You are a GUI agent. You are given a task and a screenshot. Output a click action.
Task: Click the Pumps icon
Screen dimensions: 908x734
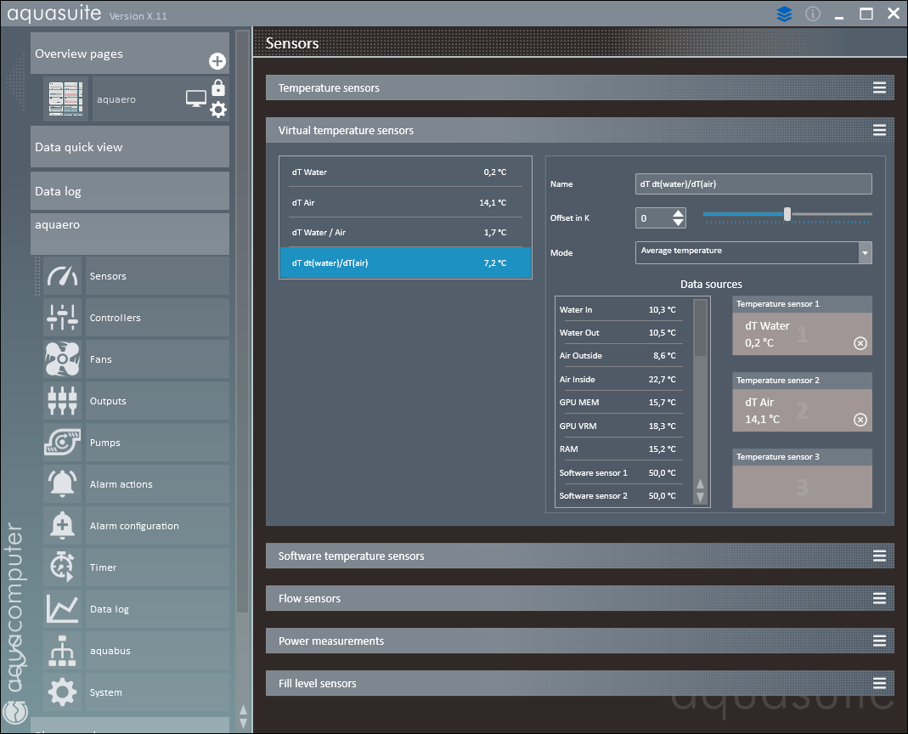[x=63, y=443]
